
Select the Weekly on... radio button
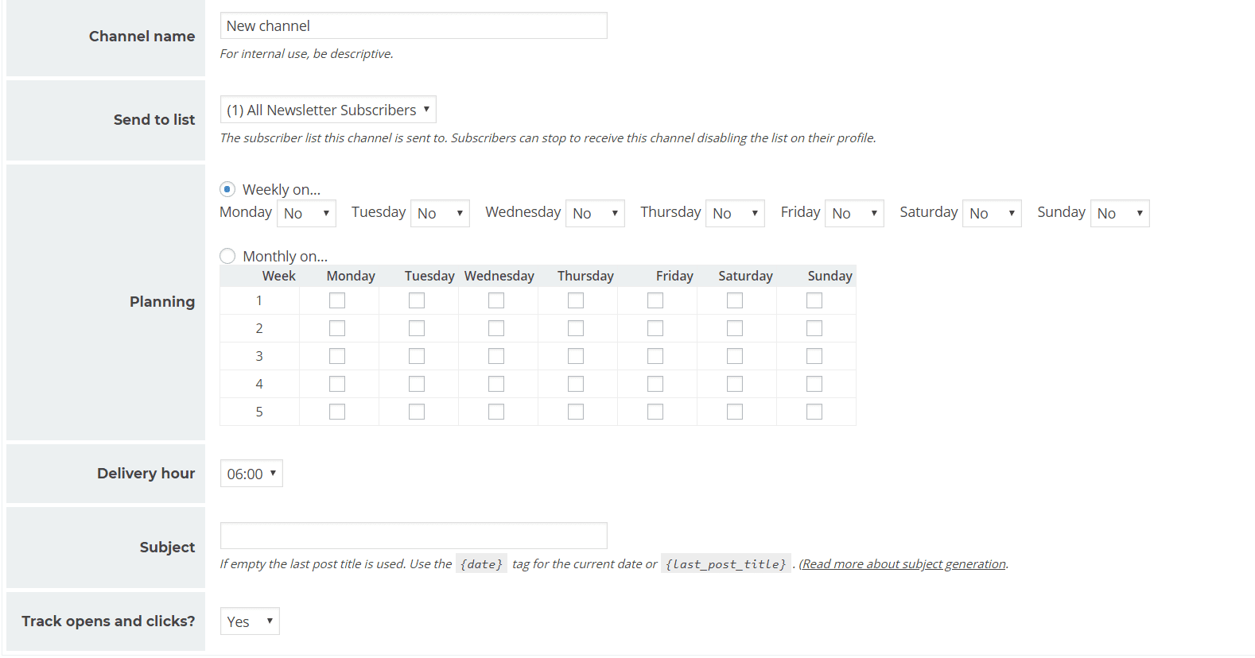point(227,189)
